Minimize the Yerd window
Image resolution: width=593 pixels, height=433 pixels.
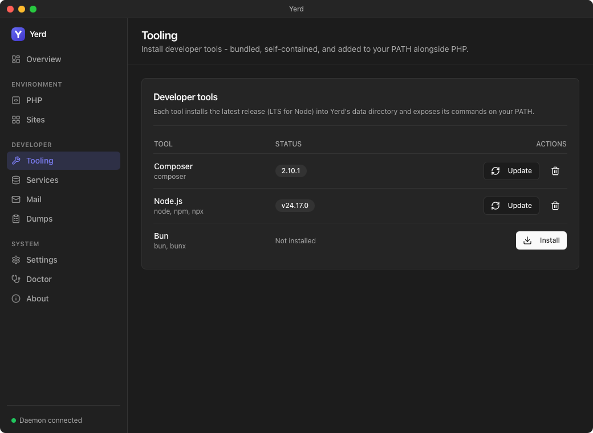22,9
